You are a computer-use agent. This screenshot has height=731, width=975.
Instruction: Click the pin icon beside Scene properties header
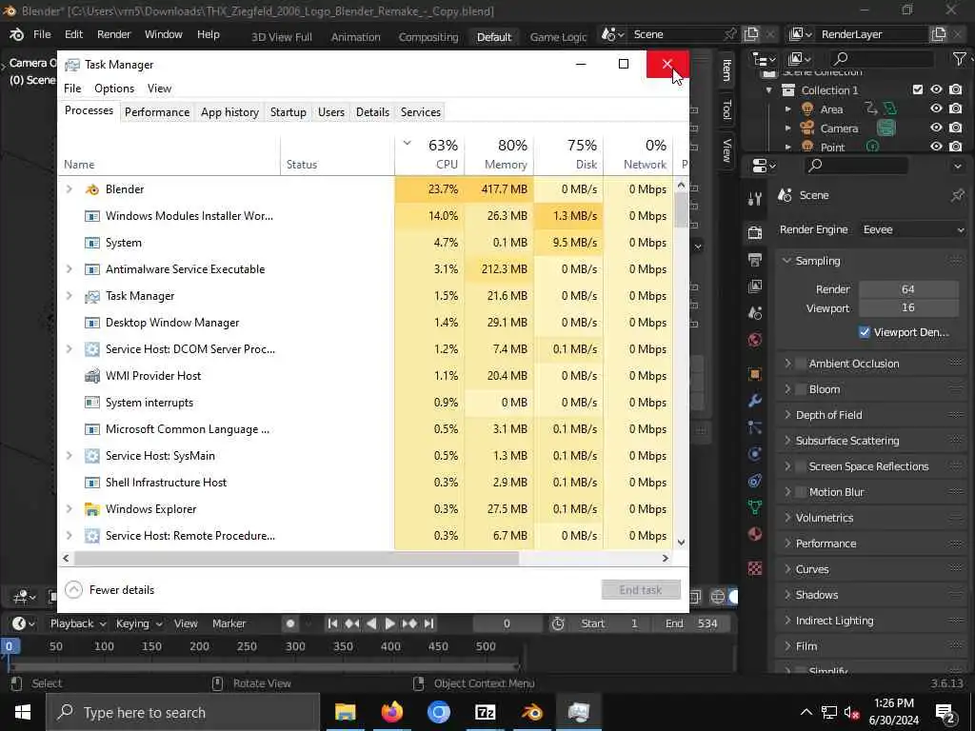tap(957, 195)
